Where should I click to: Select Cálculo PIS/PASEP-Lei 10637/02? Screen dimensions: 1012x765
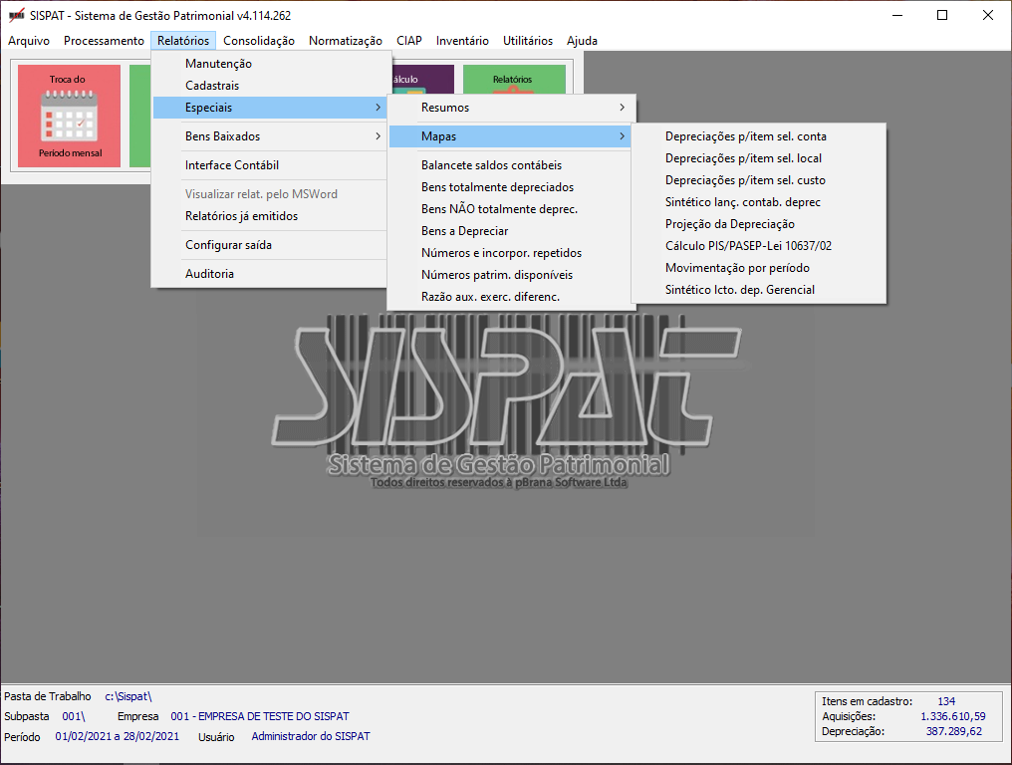click(748, 246)
